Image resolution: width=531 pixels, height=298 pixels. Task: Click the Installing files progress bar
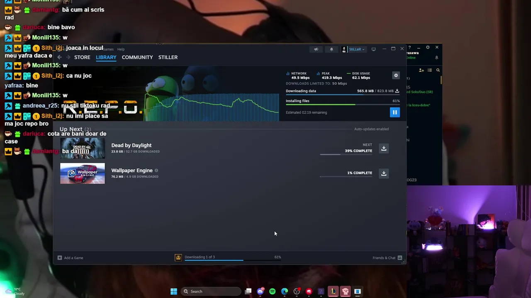(343, 105)
